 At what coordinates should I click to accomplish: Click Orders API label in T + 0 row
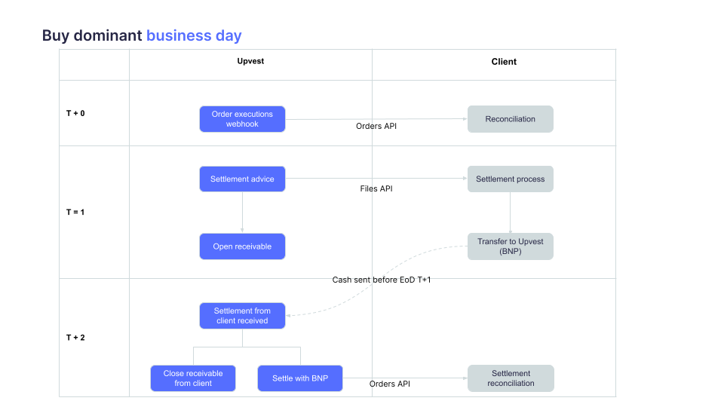pyautogui.click(x=376, y=126)
